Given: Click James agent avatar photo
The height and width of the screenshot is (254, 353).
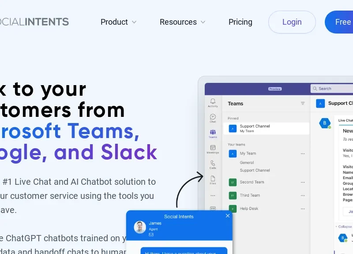Looking at the screenshot, I should 140,227.
